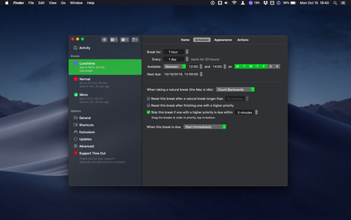Open the gear actions toolbar menu
Image resolution: width=351 pixels, height=220 pixels.
click(124, 40)
